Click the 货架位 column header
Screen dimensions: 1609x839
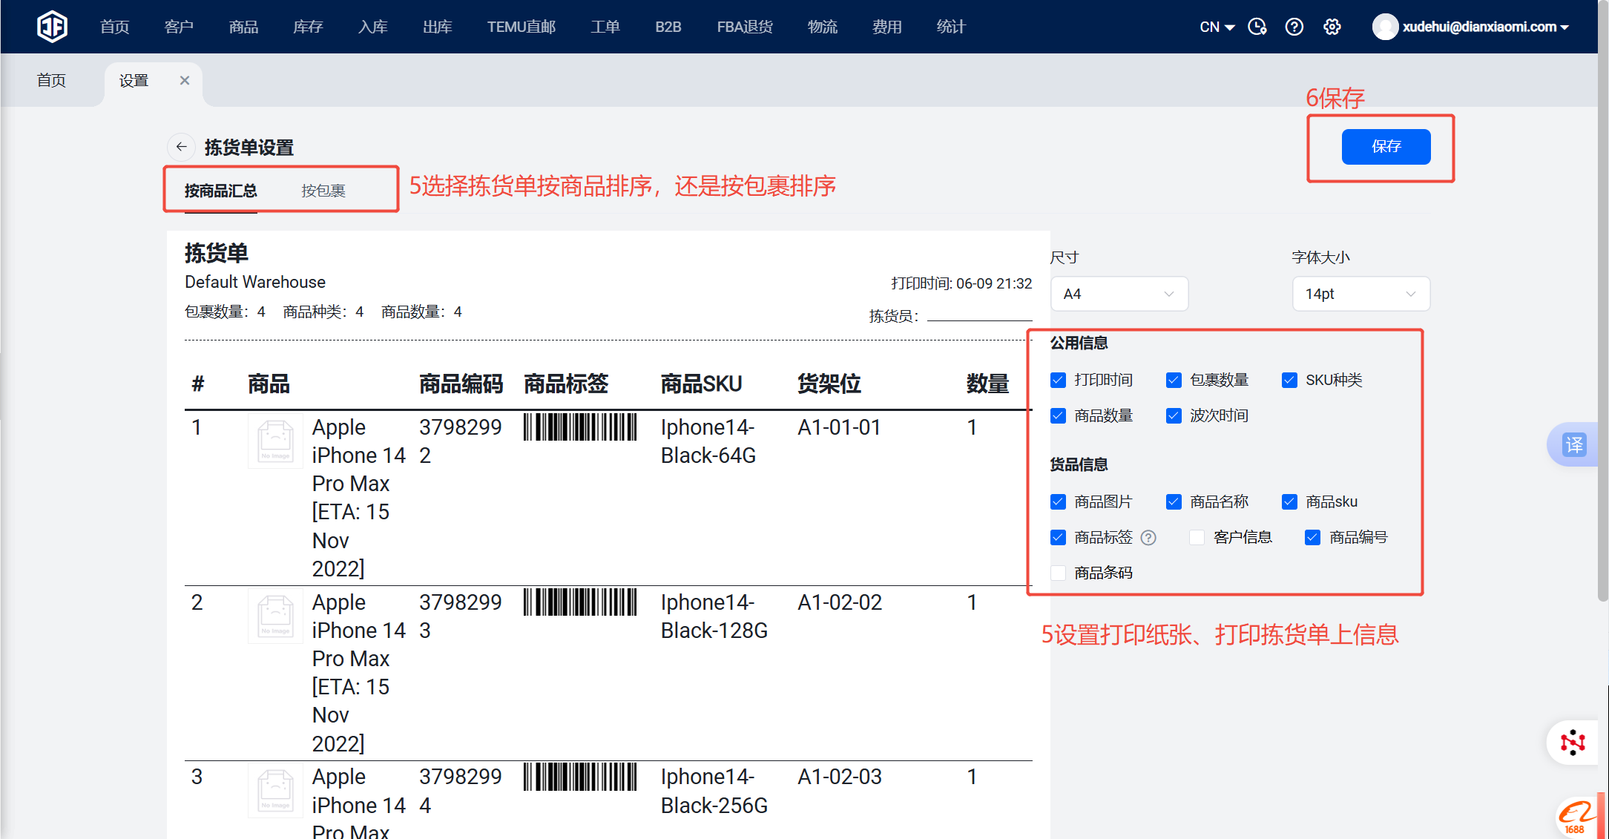pos(829,384)
